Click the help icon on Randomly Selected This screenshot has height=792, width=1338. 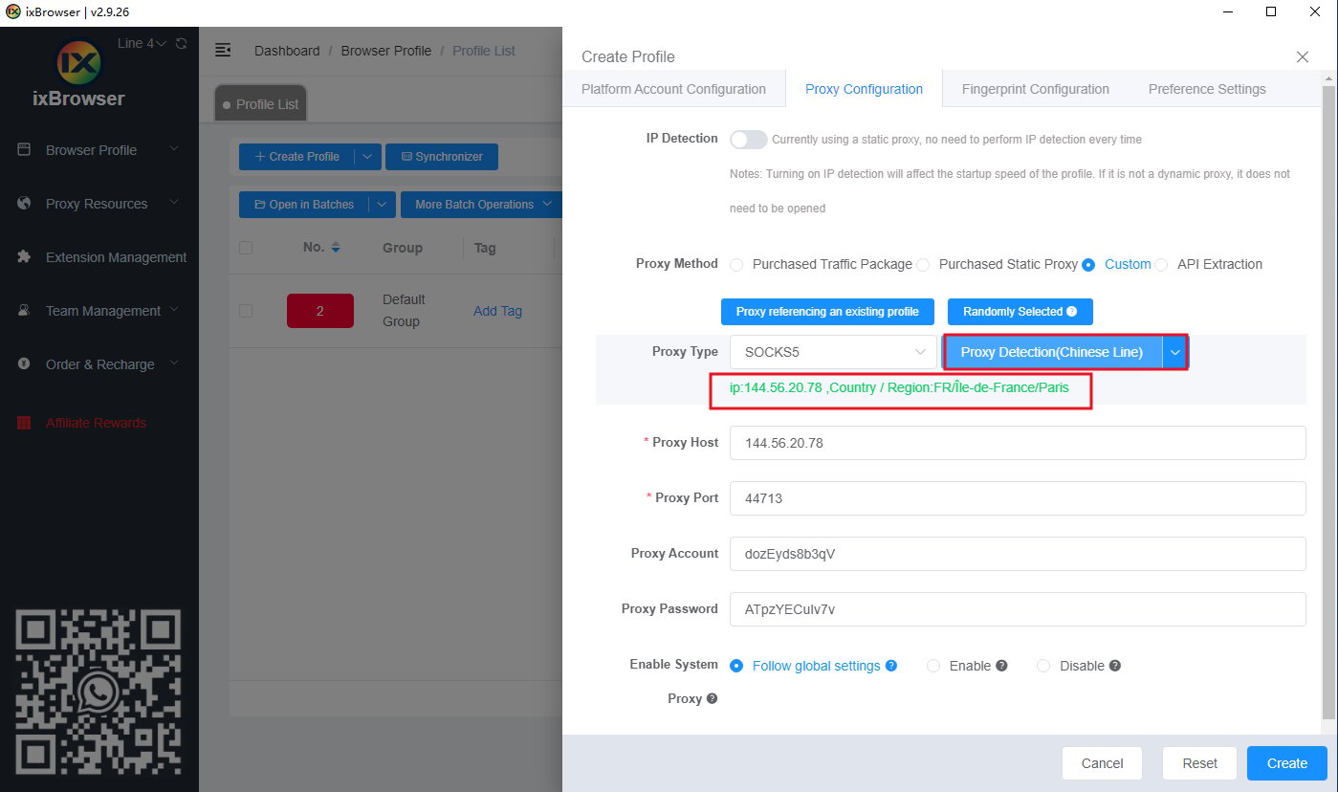[x=1072, y=312]
